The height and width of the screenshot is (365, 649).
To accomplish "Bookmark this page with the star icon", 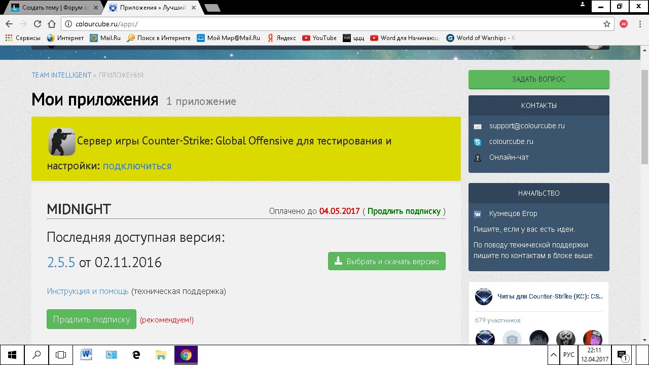I will (x=607, y=24).
